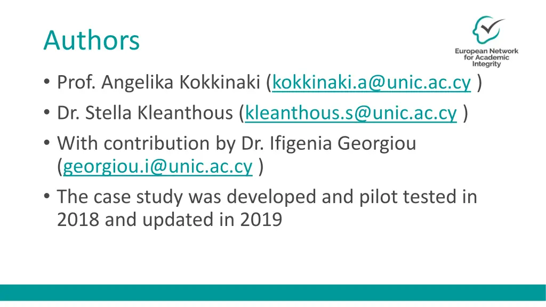Click the name "Dr. Stella Kleanthous"
This screenshot has height=307, width=546.
[x=146, y=114]
